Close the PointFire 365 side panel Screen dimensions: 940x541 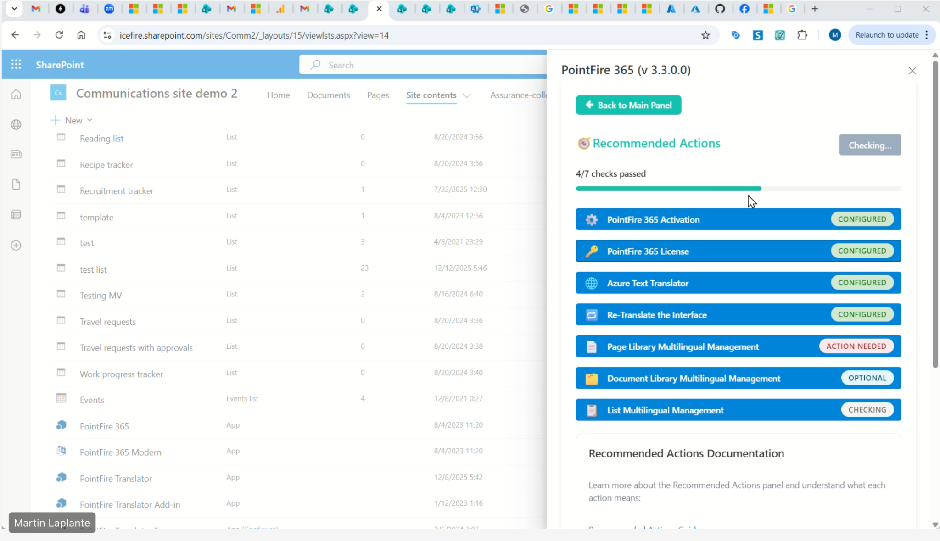pyautogui.click(x=912, y=71)
